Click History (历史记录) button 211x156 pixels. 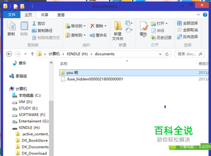[x=161, y=37]
